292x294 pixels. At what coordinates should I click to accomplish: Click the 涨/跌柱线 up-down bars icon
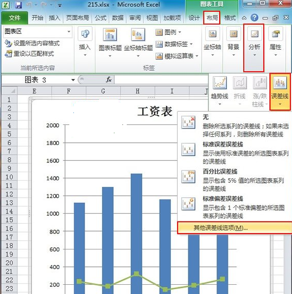(260, 82)
